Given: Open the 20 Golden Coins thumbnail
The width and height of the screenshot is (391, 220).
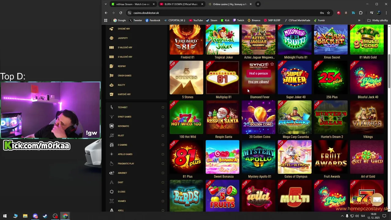Looking at the screenshot, I should tap(258, 117).
